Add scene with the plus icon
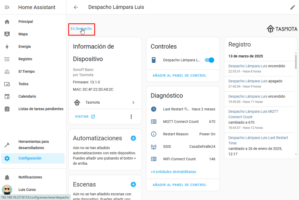The image size is (299, 200). click(133, 184)
